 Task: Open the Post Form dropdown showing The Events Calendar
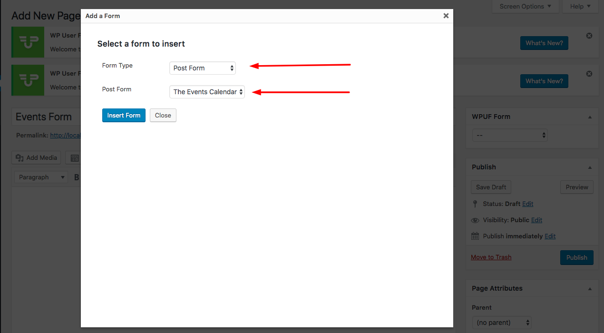pyautogui.click(x=207, y=92)
